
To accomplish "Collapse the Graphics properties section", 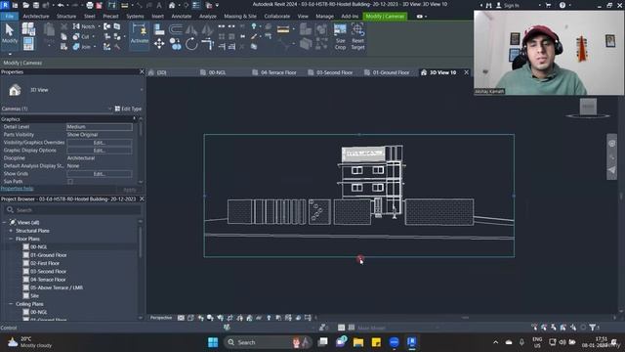I will click(x=134, y=119).
